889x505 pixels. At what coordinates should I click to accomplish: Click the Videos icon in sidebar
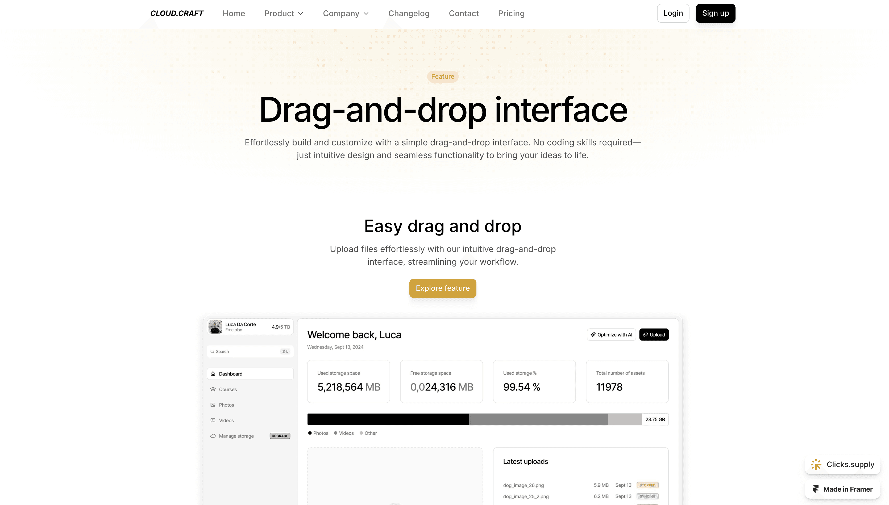point(213,420)
